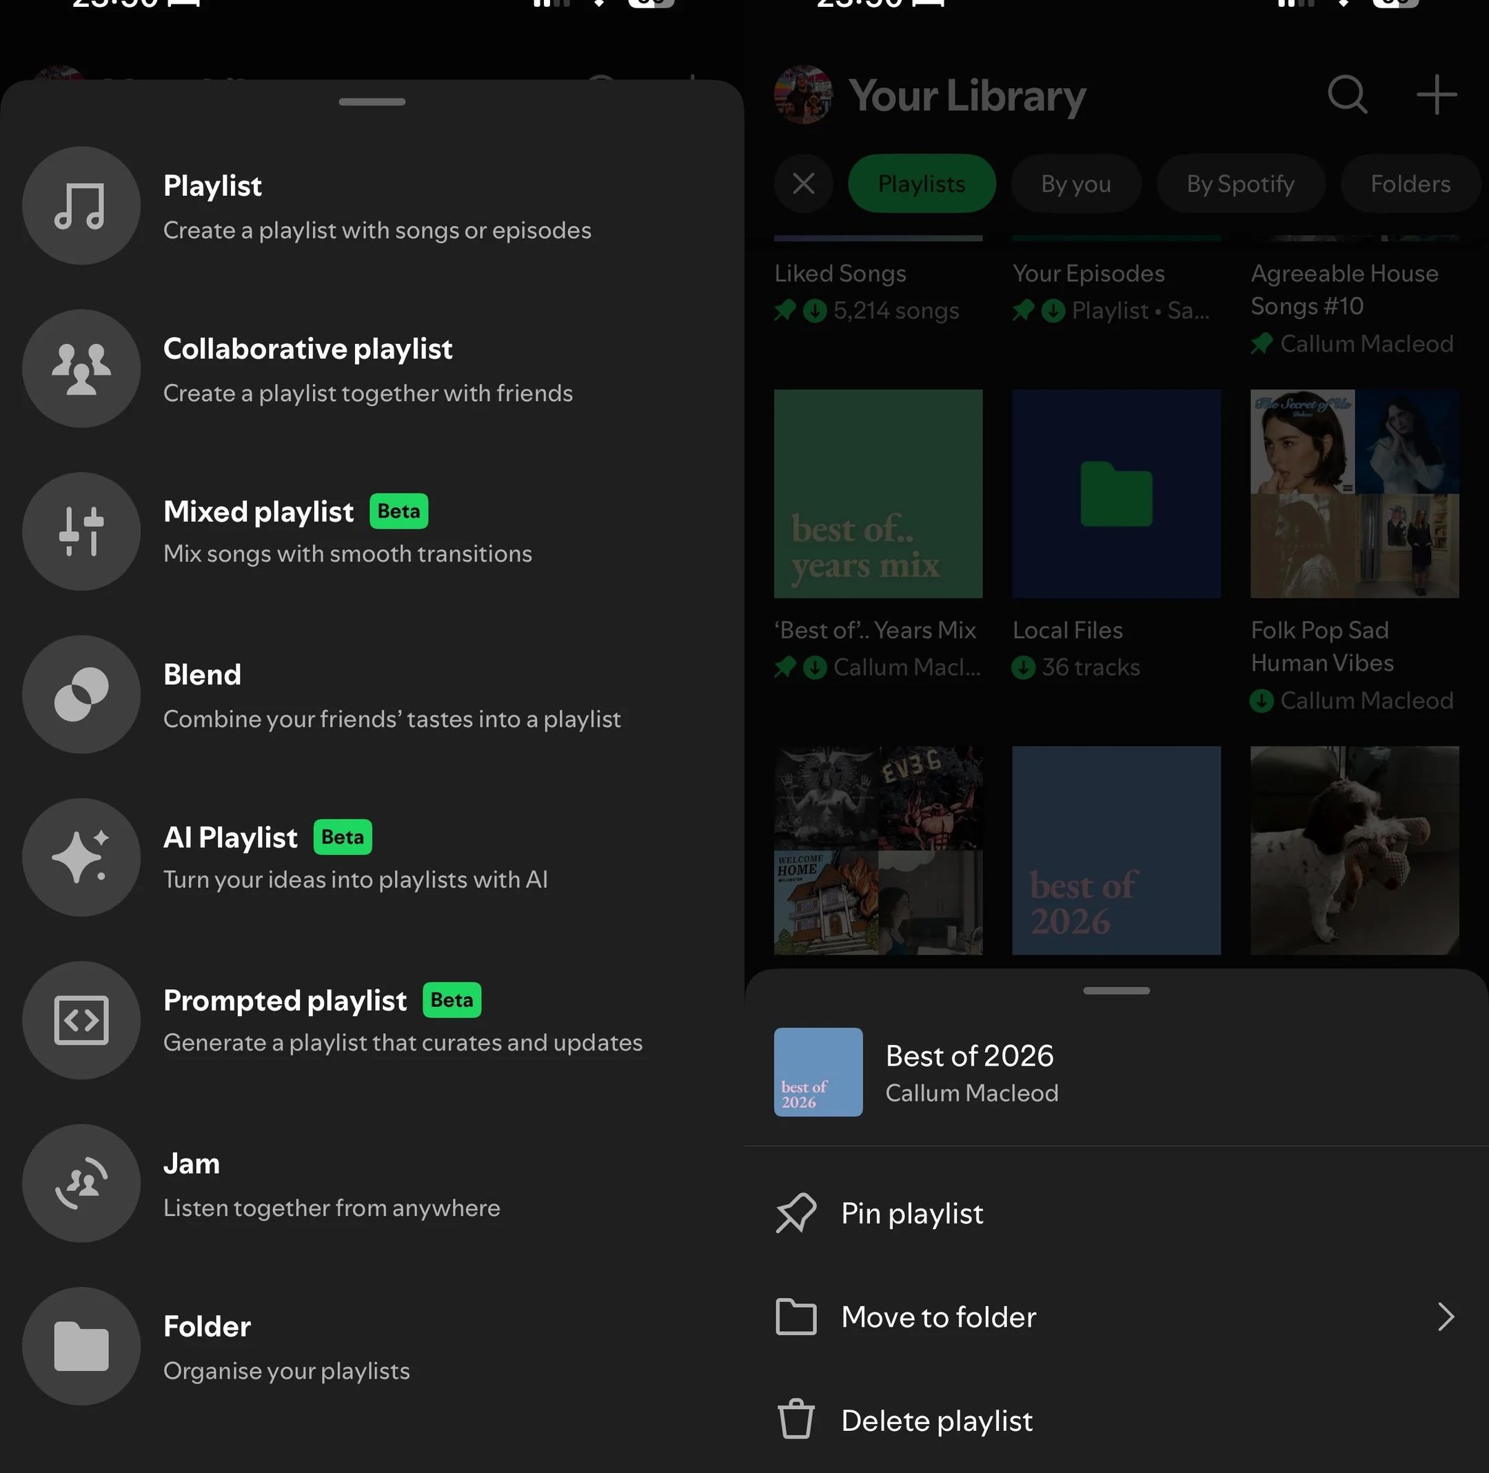The width and height of the screenshot is (1489, 1473).
Task: Select the Jam listen-together icon
Action: (82, 1184)
